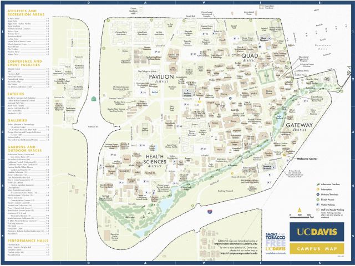Click the Shields Library building label
Screen dimensions: 355x266
click(268, 92)
